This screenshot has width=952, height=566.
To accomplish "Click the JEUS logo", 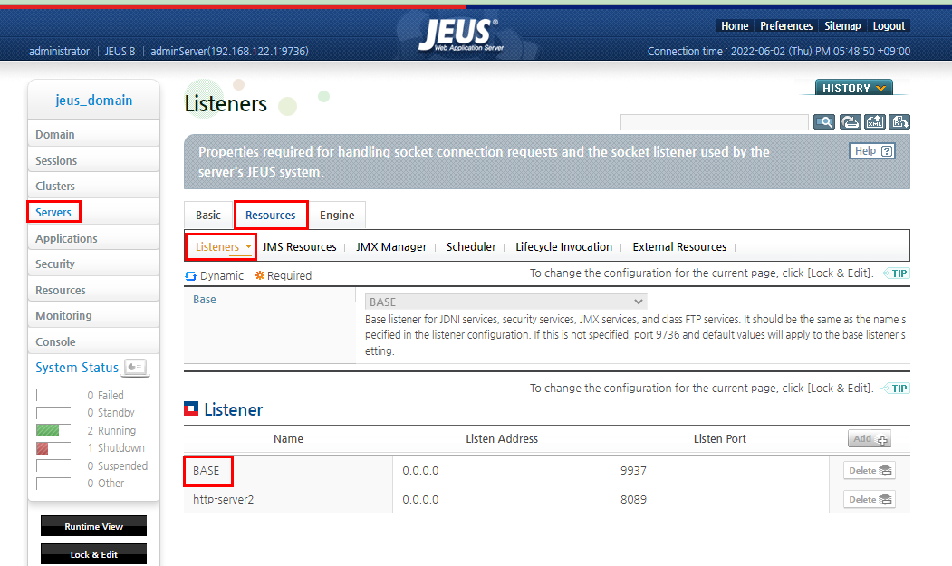I will click(460, 34).
